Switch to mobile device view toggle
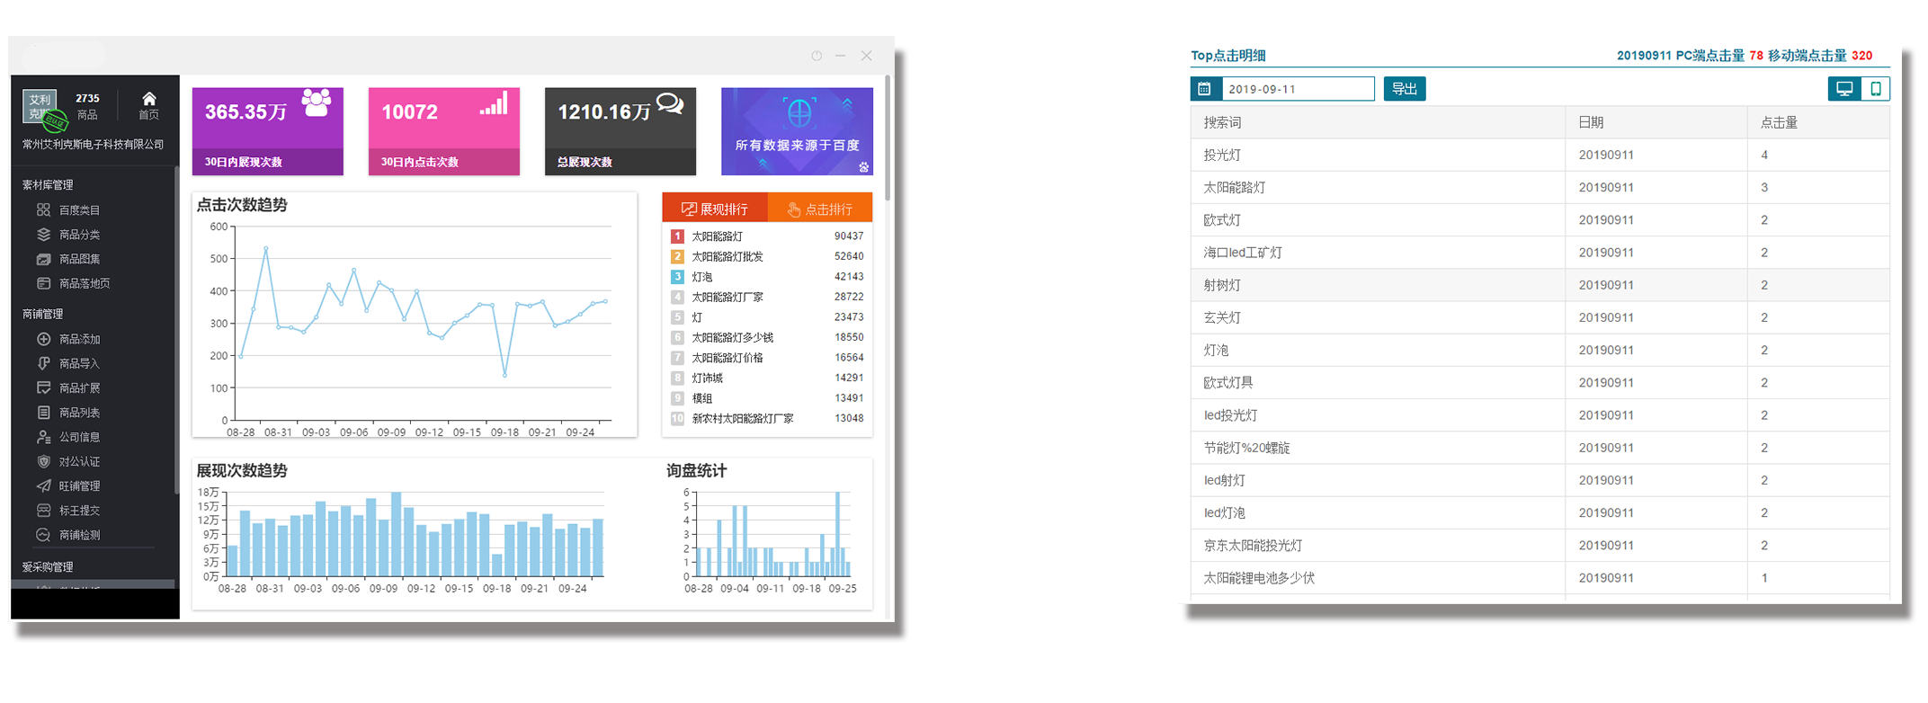 [1875, 89]
